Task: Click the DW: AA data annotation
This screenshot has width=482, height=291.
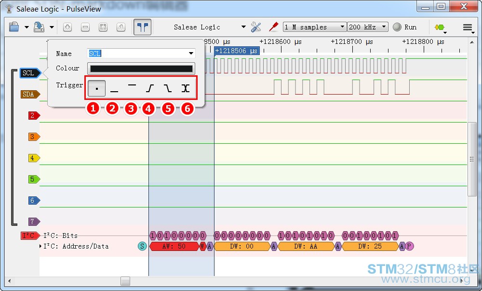Action: click(x=306, y=246)
